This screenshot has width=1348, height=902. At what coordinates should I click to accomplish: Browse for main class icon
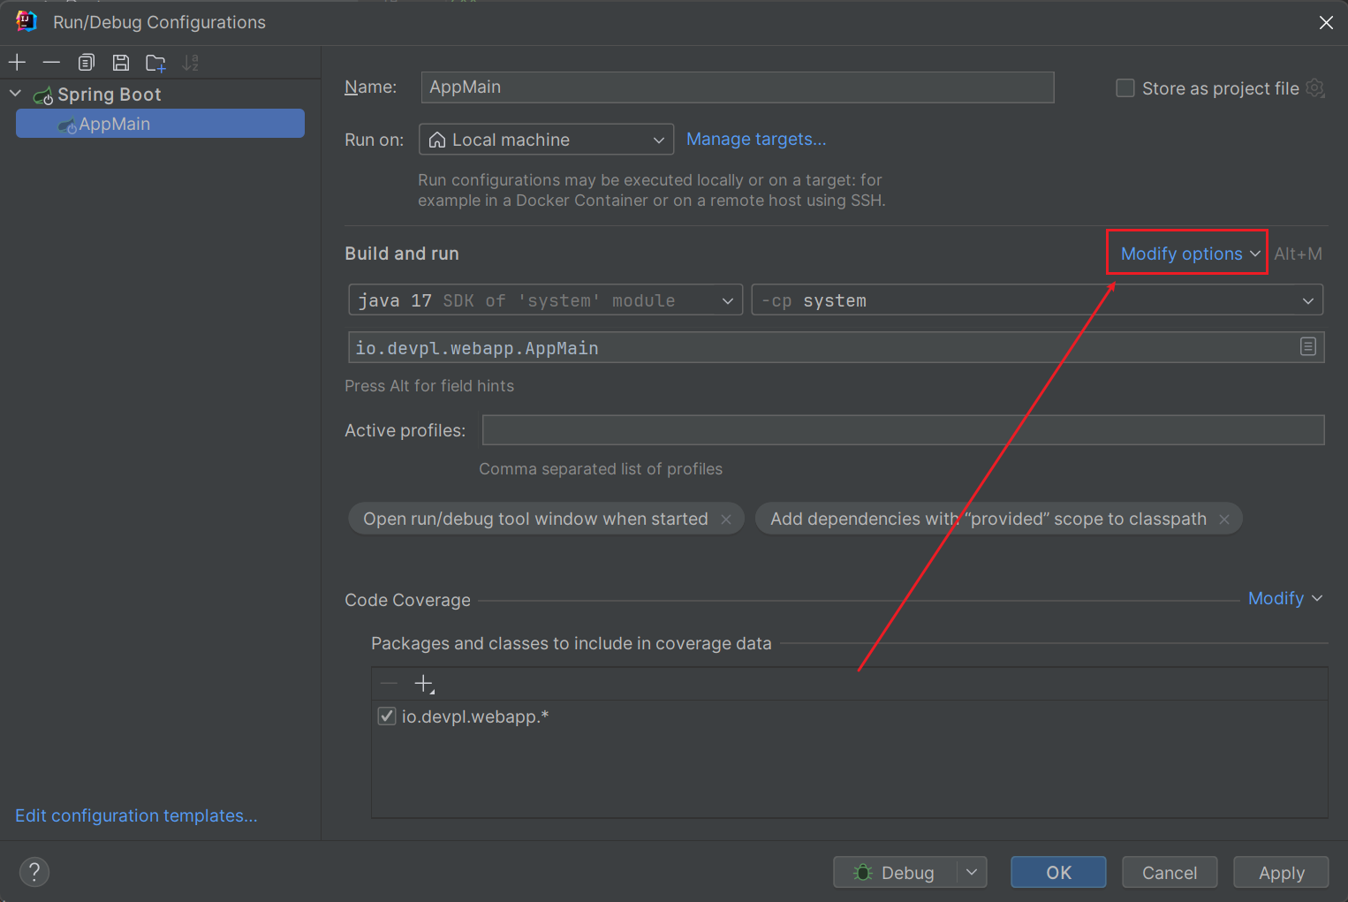click(x=1308, y=347)
